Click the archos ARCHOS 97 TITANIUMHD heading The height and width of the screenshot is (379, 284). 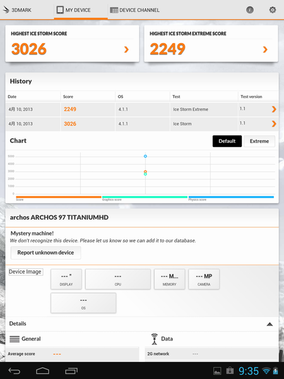[x=59, y=217]
